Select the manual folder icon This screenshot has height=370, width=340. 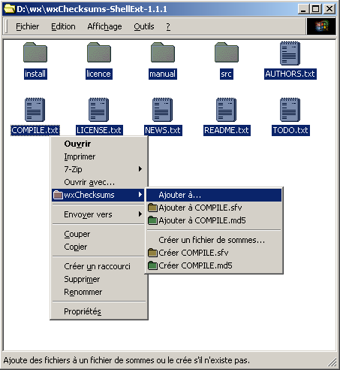click(x=163, y=52)
